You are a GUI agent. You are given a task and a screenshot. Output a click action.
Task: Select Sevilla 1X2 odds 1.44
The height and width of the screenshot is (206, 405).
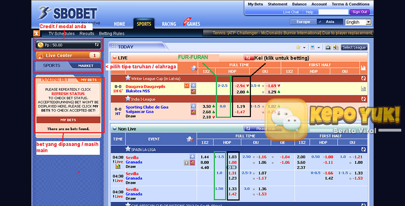coord(205,157)
